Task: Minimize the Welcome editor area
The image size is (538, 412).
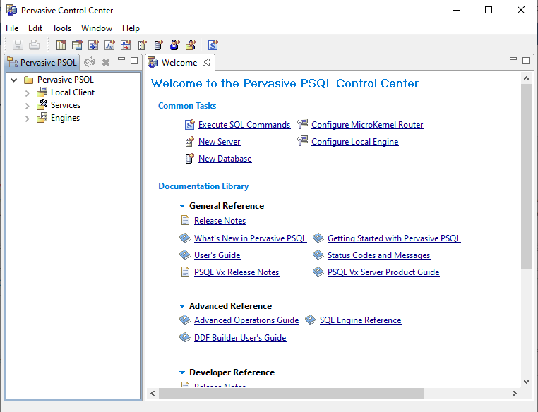Action: [513, 59]
